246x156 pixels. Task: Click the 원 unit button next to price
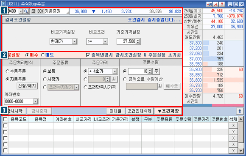[114, 79]
